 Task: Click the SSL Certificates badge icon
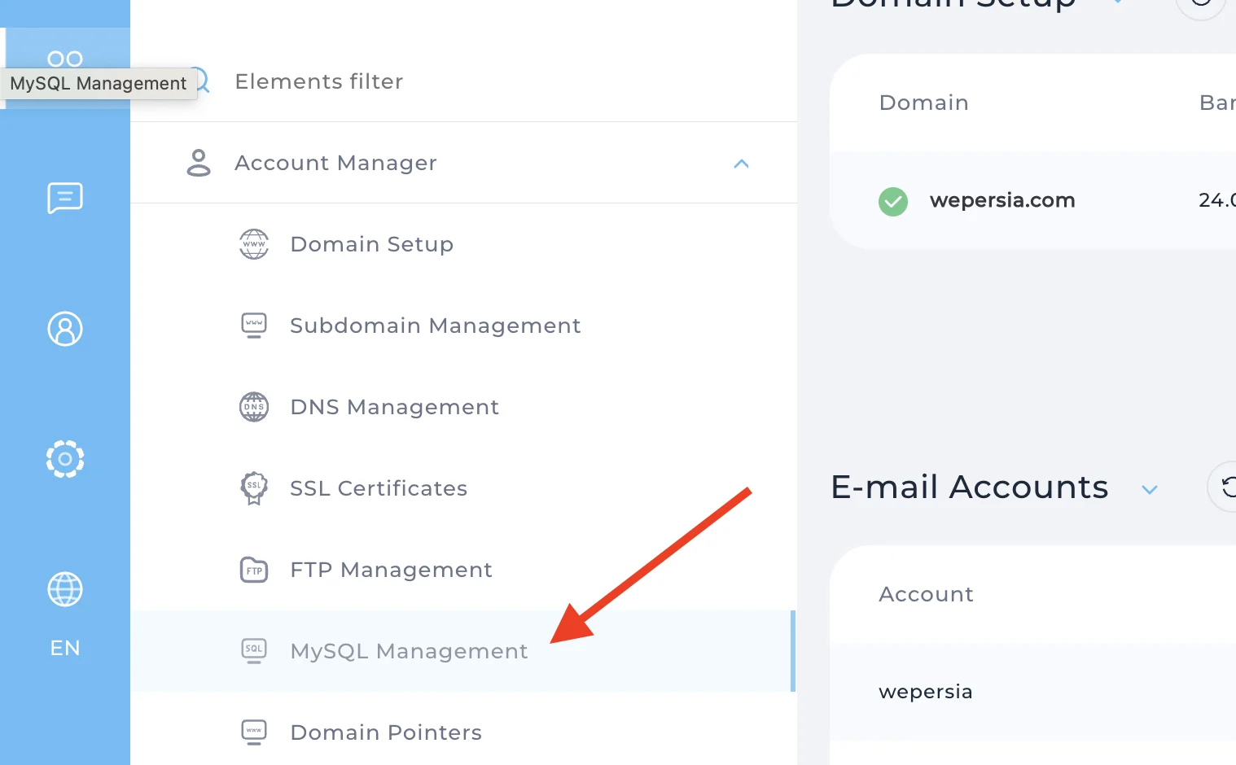[254, 488]
